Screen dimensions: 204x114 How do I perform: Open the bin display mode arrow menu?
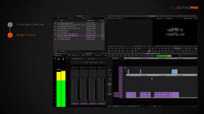pyautogui.click(x=57, y=51)
